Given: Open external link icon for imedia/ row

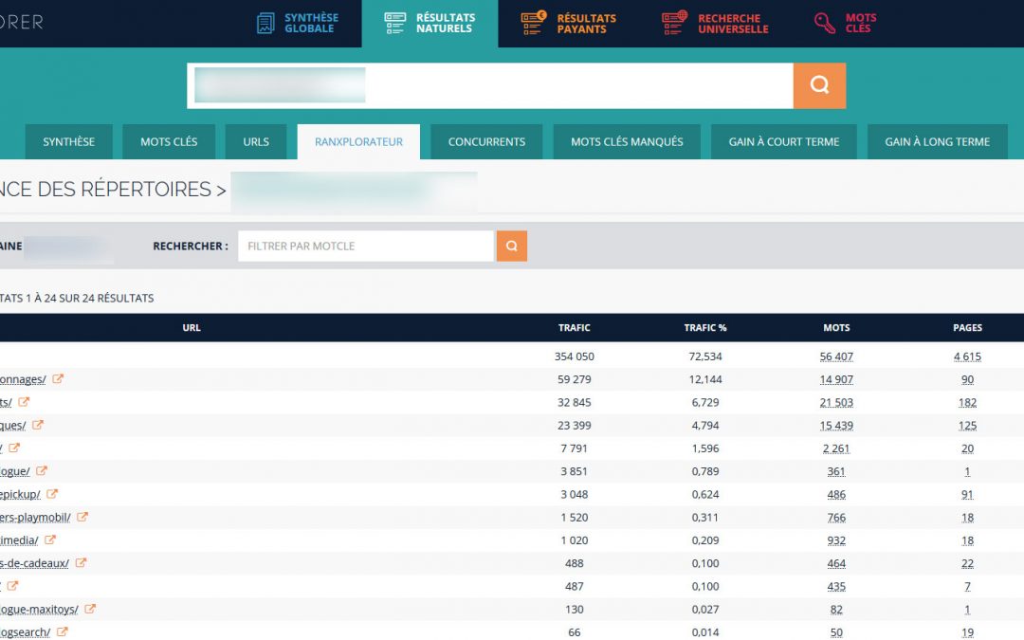Looking at the screenshot, I should pyautogui.click(x=50, y=540).
